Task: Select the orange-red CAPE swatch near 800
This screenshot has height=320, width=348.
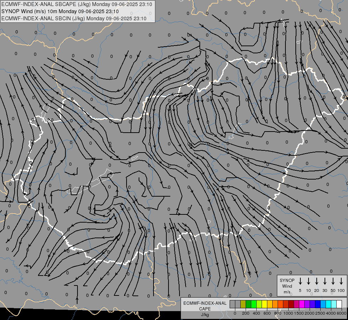Action: (x=280, y=304)
